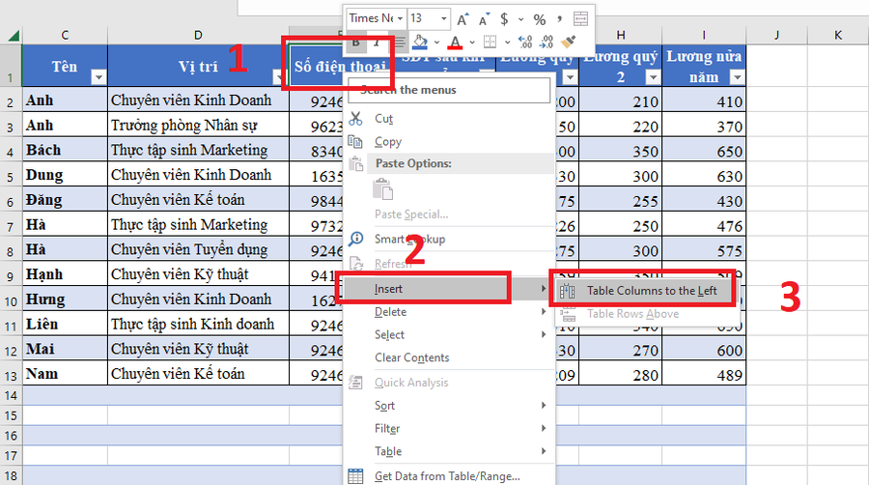Click the red font color button
This screenshot has width=869, height=485.
[455, 43]
